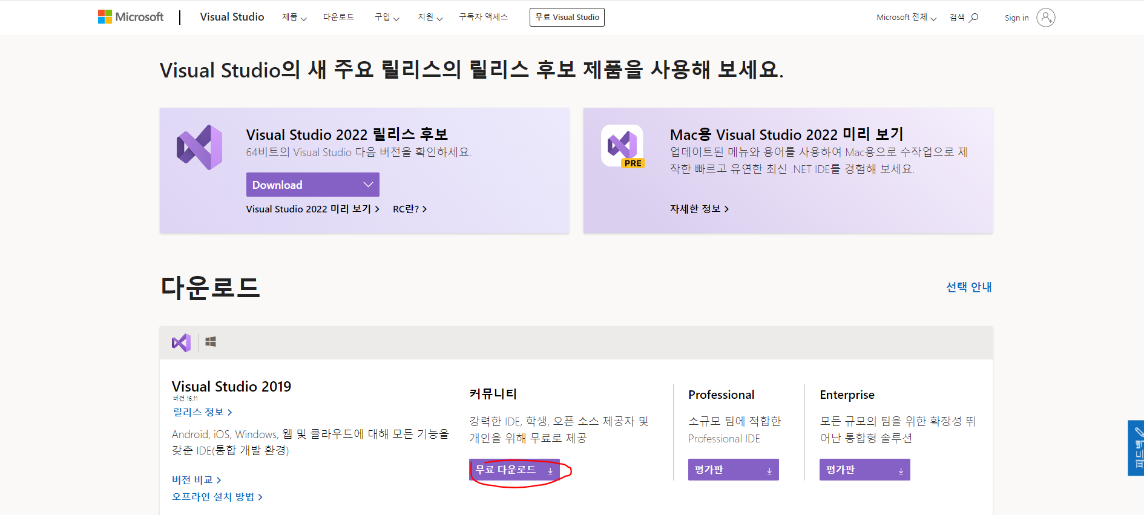Click the 무료 Visual Studio button
The height and width of the screenshot is (515, 1144).
pos(567,17)
